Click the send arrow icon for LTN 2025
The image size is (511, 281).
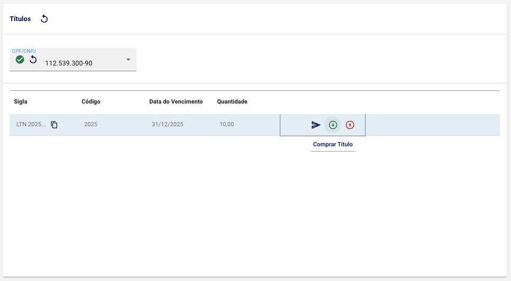click(316, 125)
